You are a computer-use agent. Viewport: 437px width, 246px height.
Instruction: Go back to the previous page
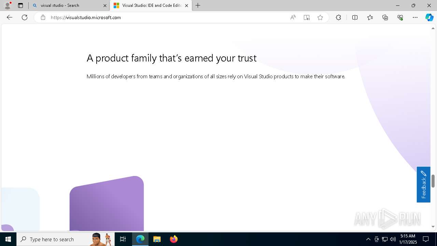pos(10,17)
